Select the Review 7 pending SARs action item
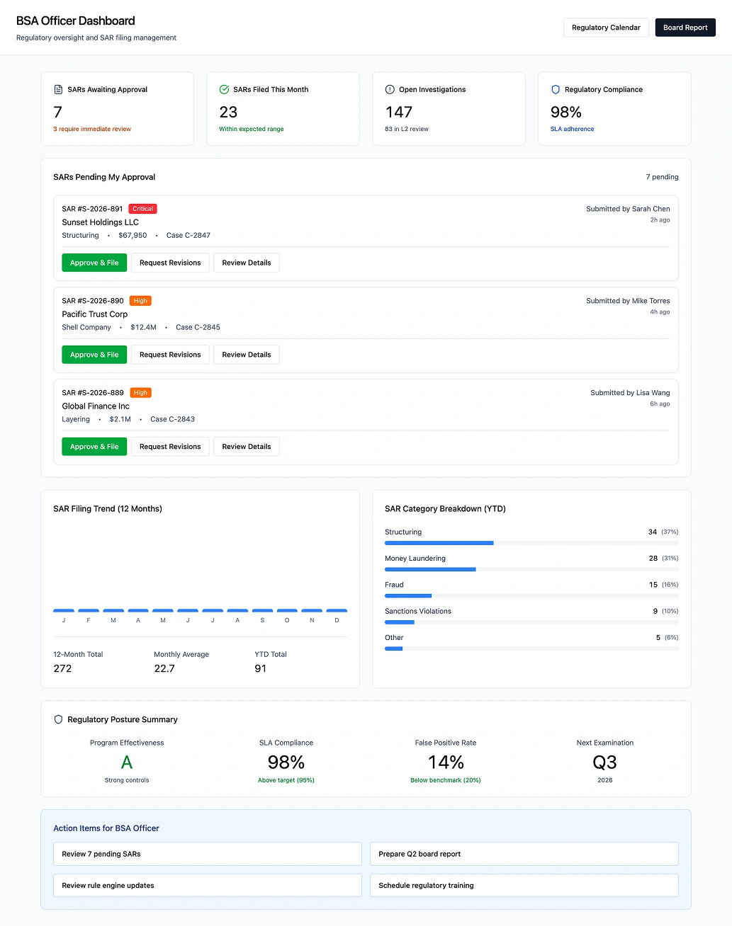 [207, 854]
